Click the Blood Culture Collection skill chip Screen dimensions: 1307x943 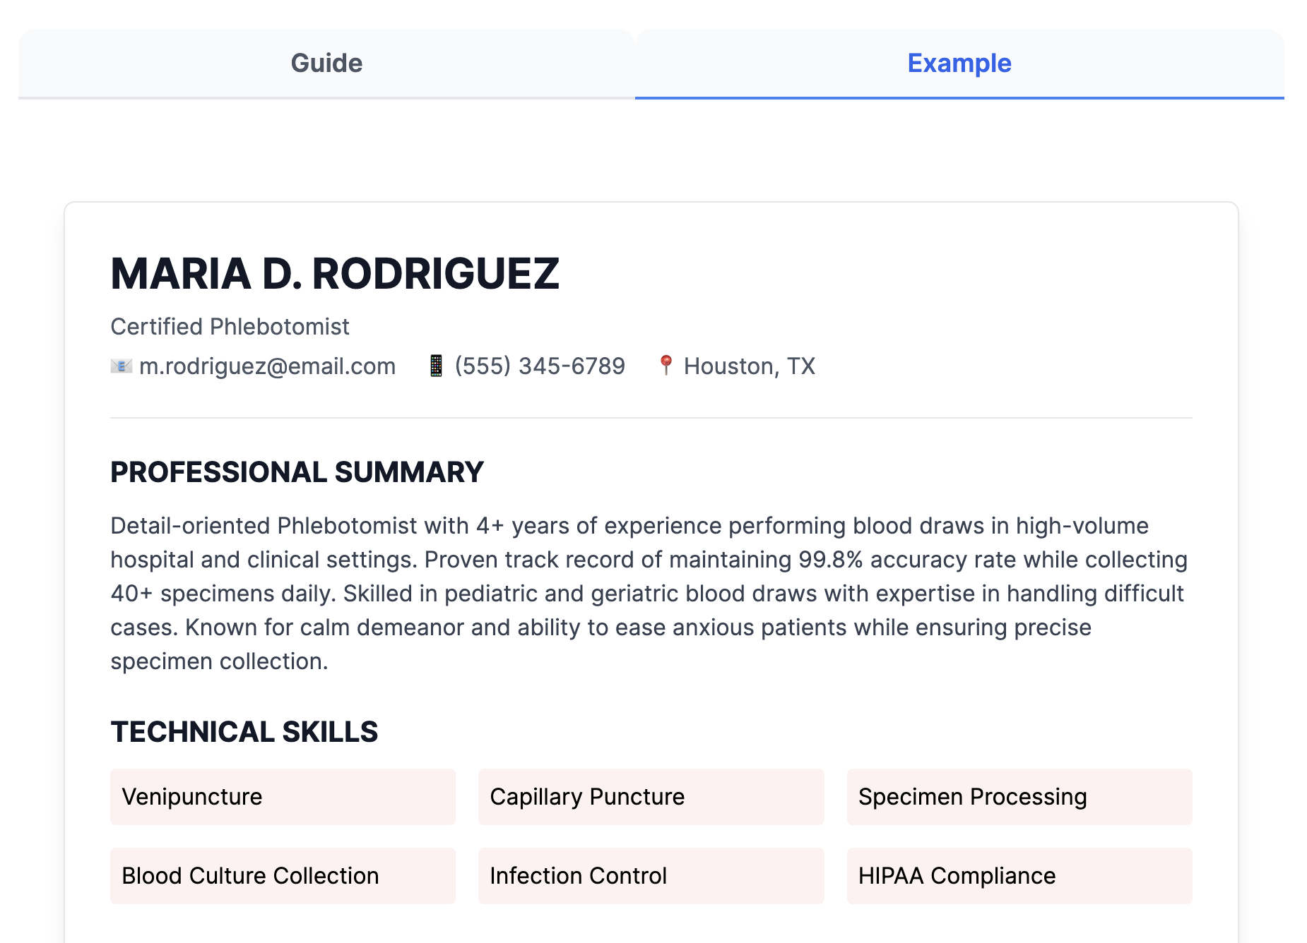tap(283, 876)
